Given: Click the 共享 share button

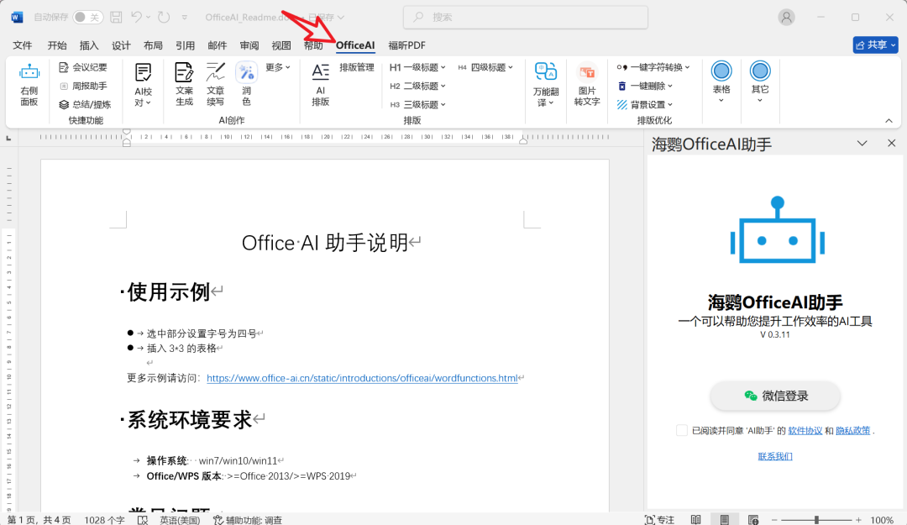Looking at the screenshot, I should (875, 45).
